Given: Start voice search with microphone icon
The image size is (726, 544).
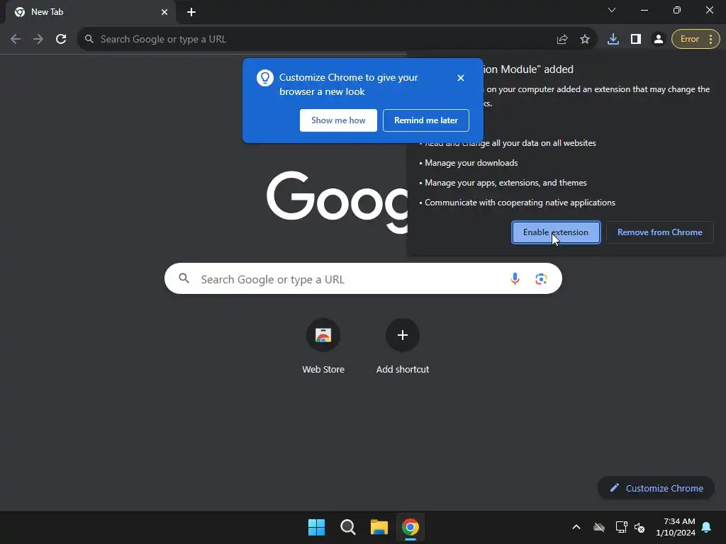Looking at the screenshot, I should [x=515, y=278].
